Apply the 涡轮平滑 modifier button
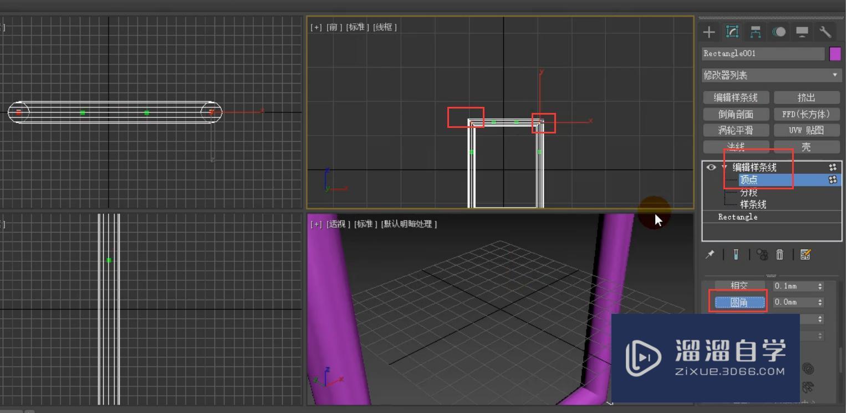Screen dimensions: 847x413 click(735, 130)
